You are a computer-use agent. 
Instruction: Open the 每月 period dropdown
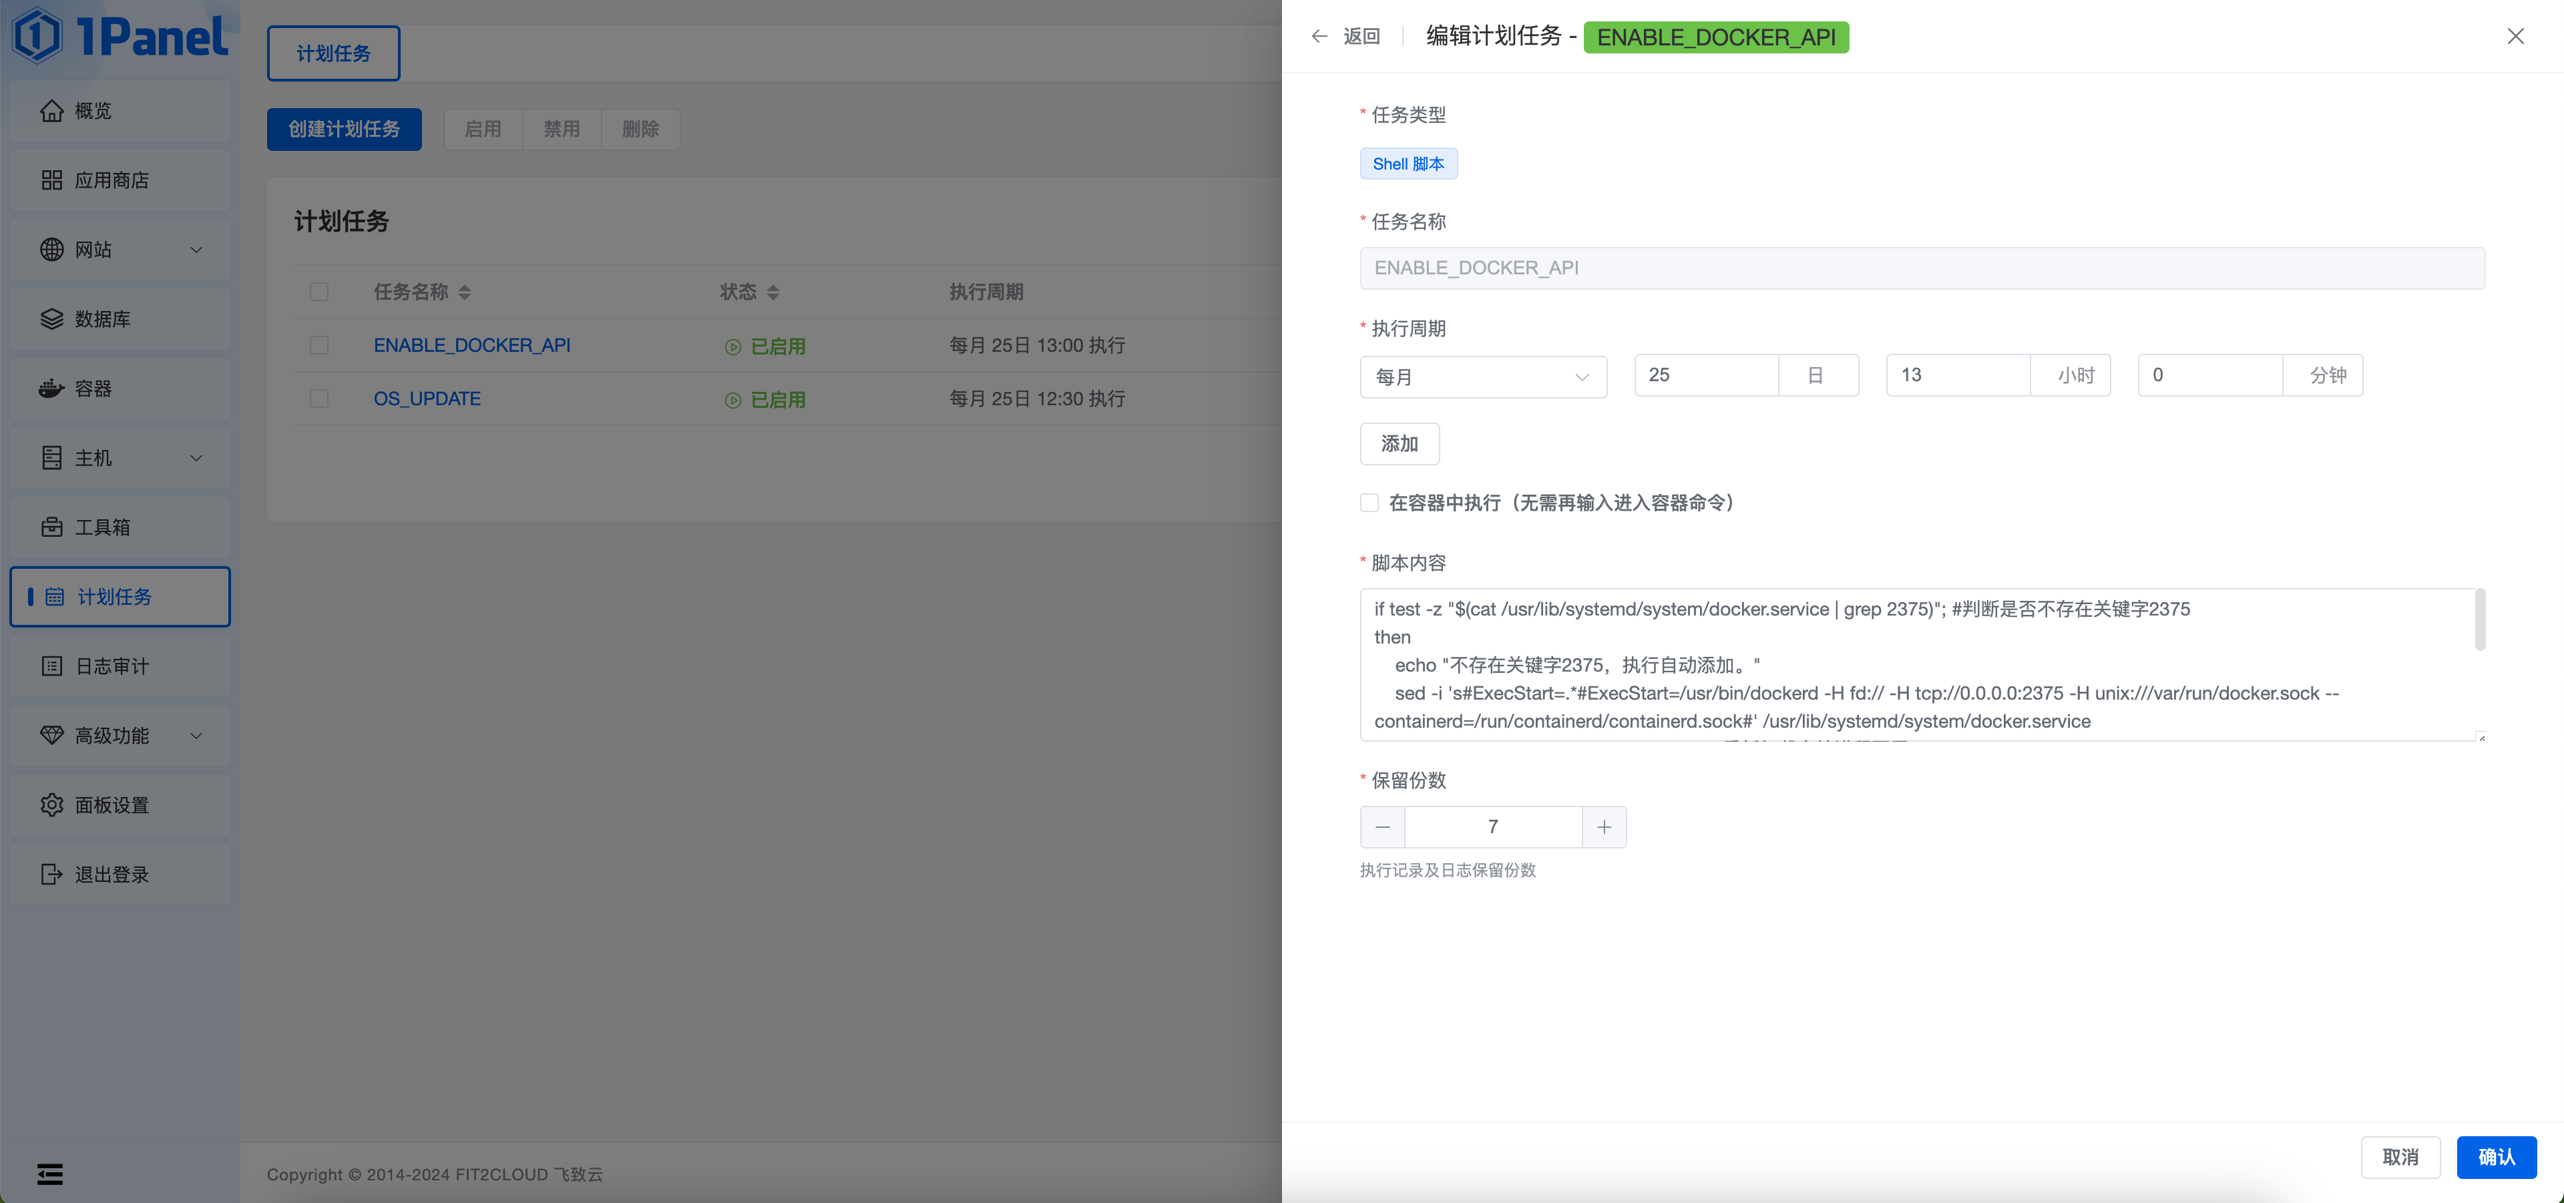[x=1482, y=377]
